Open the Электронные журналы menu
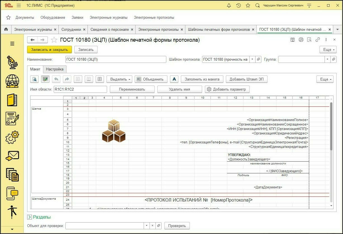 click(108, 17)
